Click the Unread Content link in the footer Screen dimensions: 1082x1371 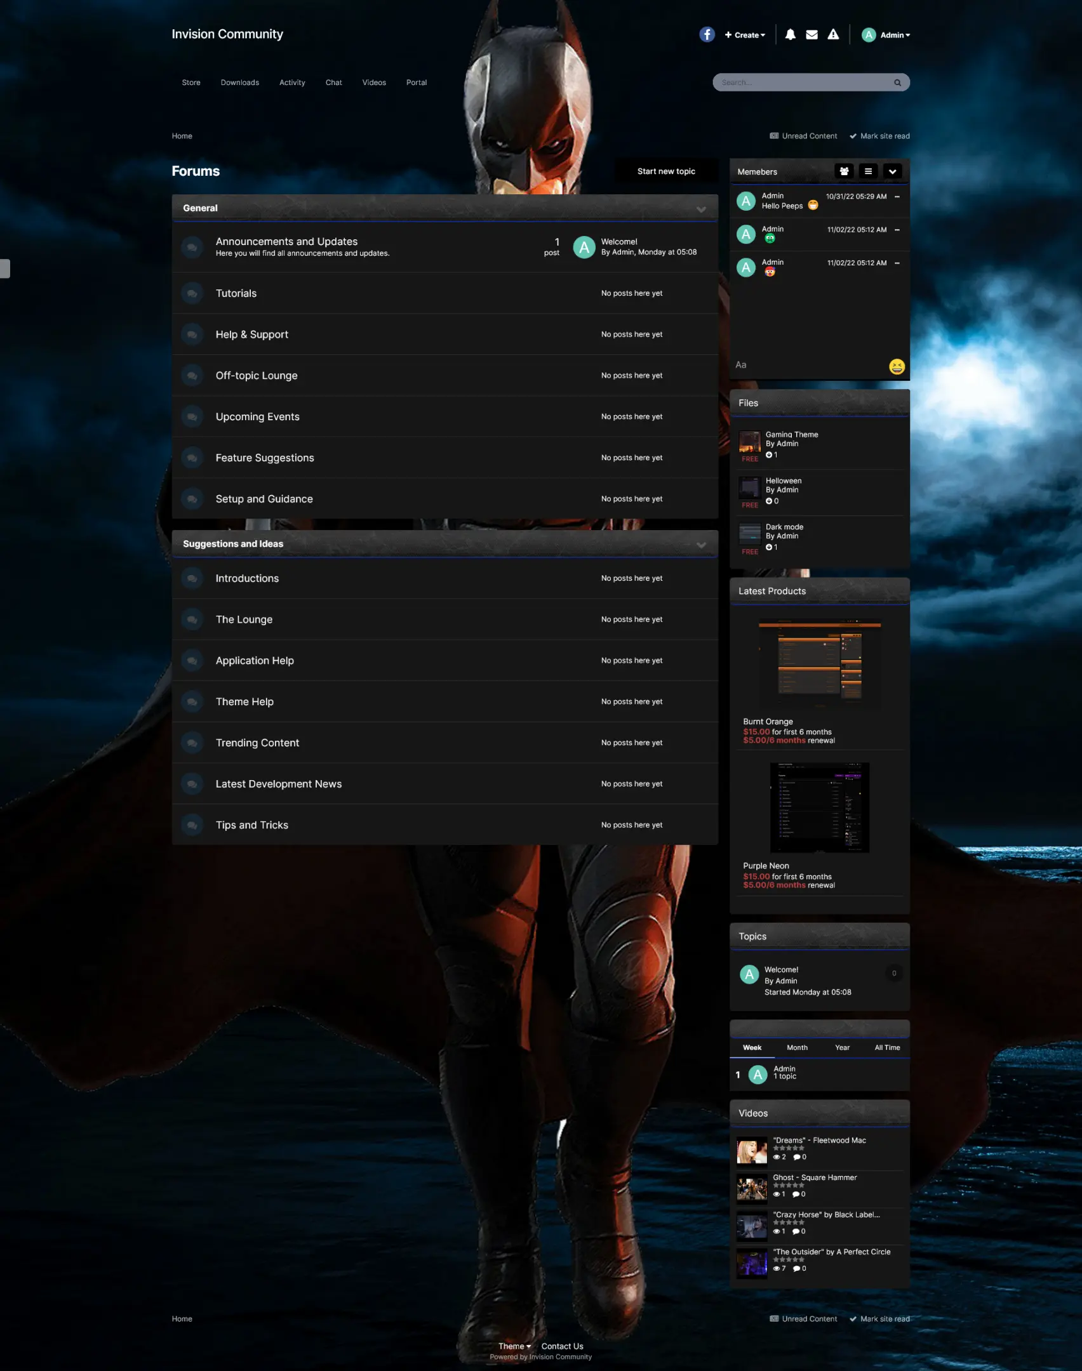(803, 1319)
